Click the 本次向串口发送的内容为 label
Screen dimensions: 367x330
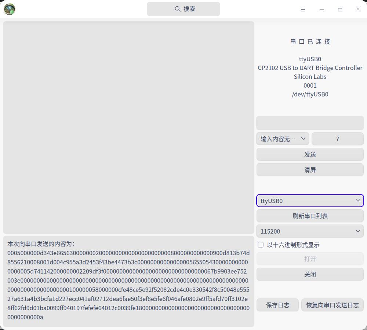pos(41,244)
